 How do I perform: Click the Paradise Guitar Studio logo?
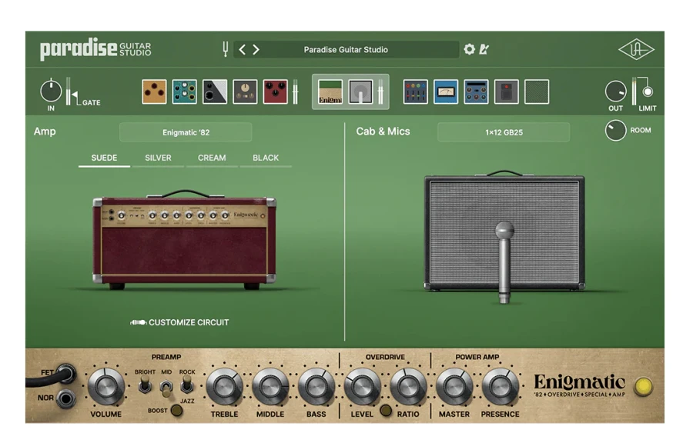[95, 49]
